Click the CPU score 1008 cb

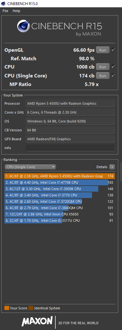[85, 67]
